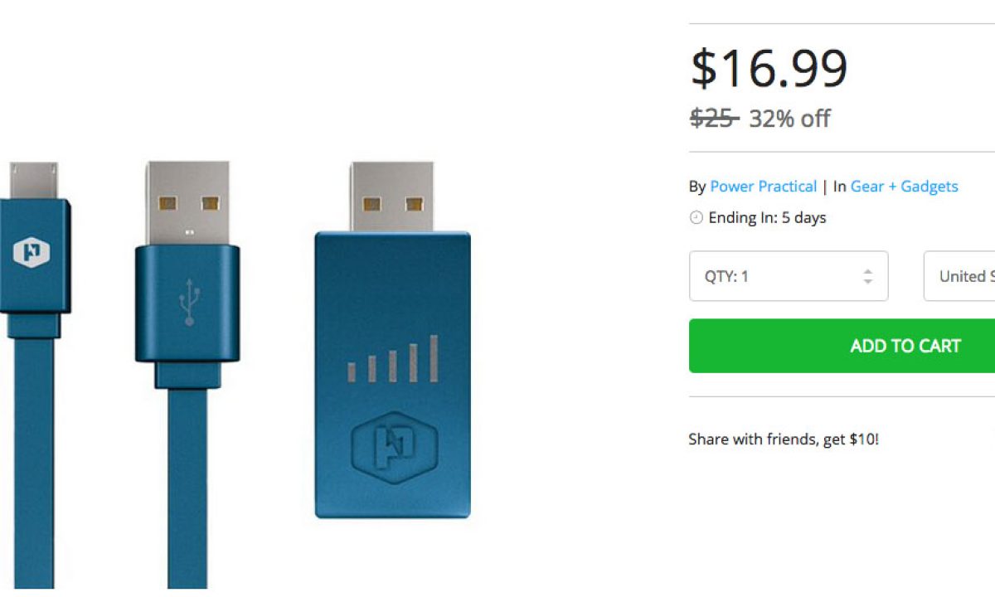Click the $16.99 sale price

769,68
